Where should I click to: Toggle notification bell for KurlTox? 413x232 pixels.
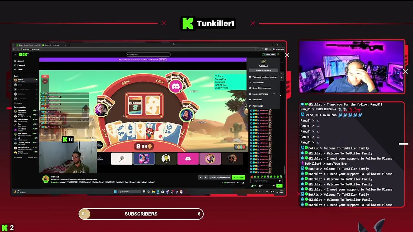(200, 177)
